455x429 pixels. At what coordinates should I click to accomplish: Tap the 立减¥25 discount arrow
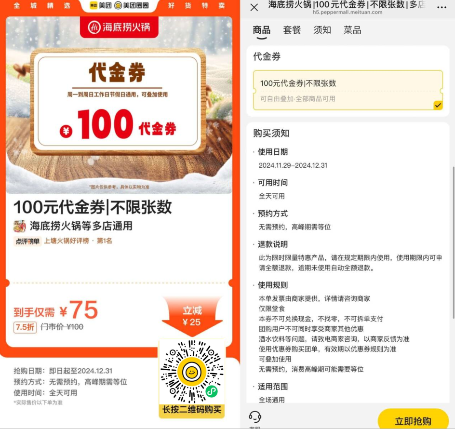click(192, 316)
